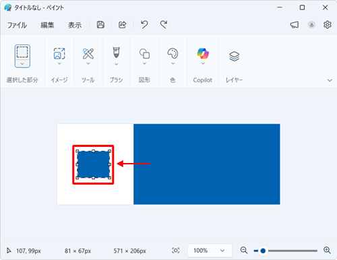
Task: Click the feedback megaphone icon
Action: click(294, 25)
